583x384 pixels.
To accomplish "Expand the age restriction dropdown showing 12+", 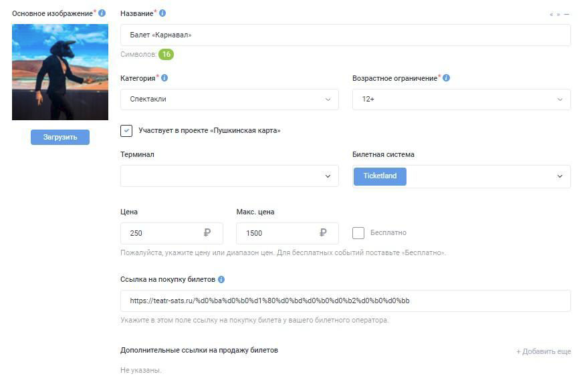I will (x=461, y=100).
